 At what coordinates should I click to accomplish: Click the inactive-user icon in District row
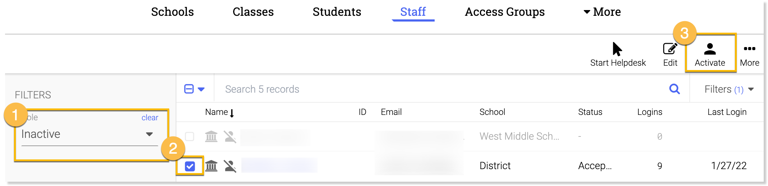tap(230, 166)
